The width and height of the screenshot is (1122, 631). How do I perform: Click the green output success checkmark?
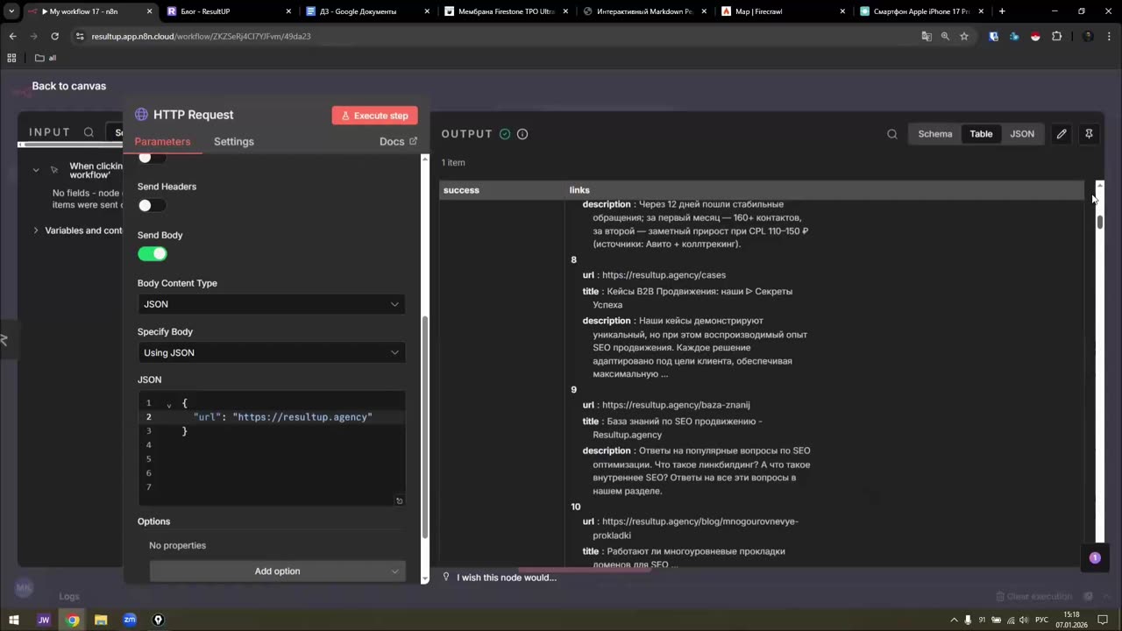click(505, 134)
